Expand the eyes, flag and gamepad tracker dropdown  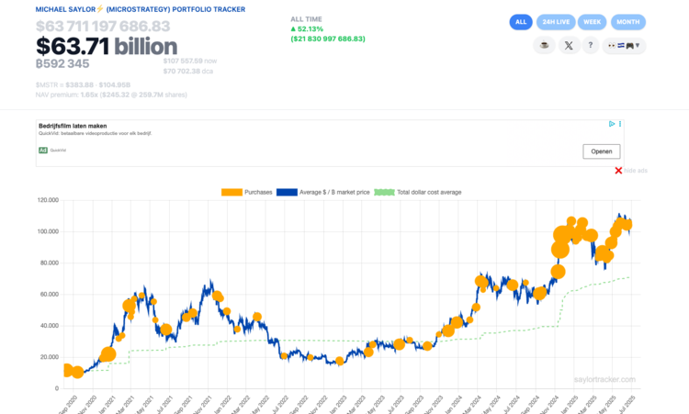(624, 45)
